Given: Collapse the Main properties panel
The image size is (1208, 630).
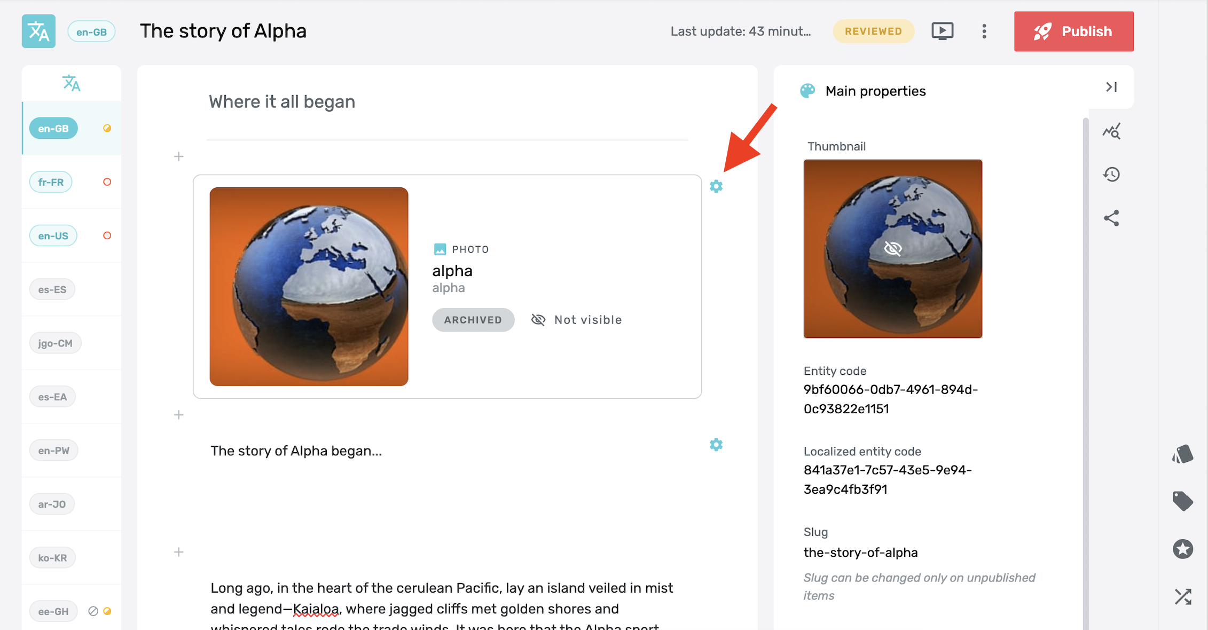Looking at the screenshot, I should click(x=1111, y=87).
